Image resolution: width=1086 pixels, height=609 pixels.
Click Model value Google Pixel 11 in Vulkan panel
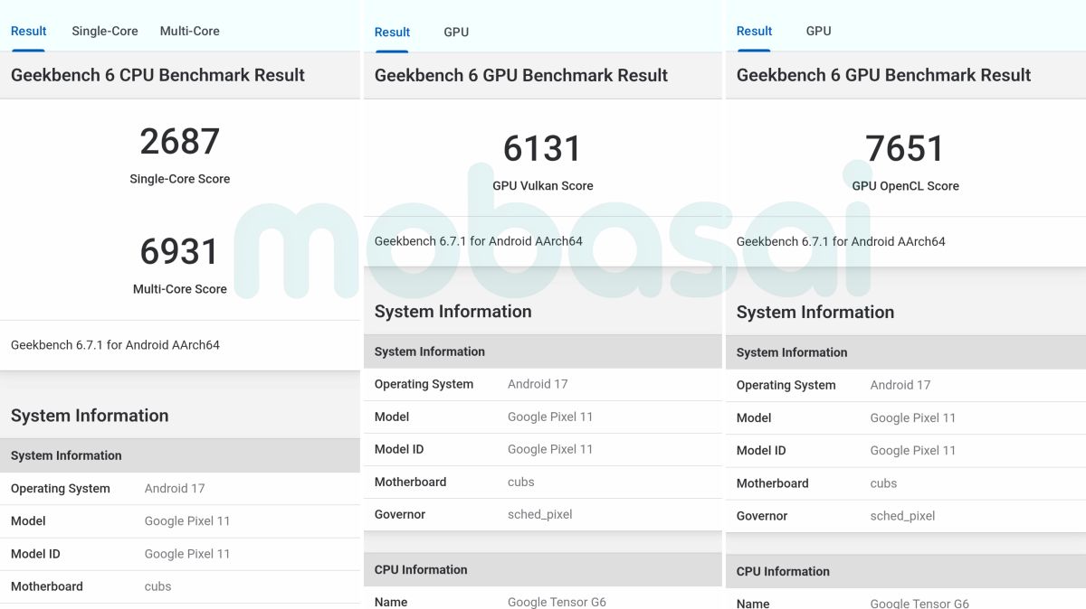(x=550, y=417)
